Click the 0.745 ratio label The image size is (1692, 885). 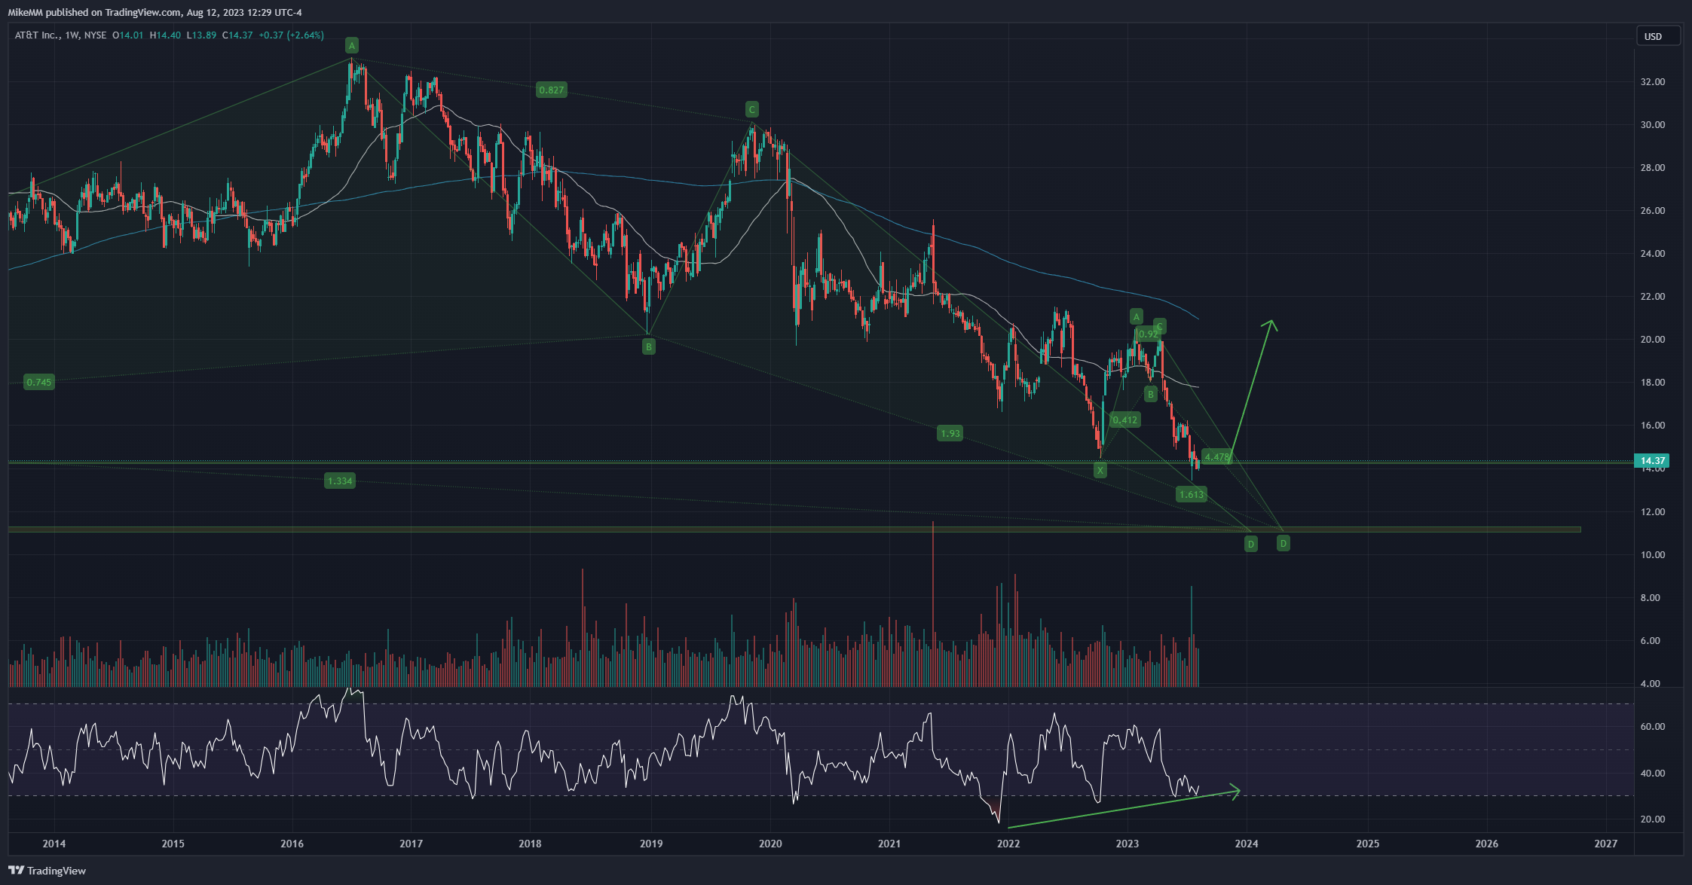(x=39, y=382)
